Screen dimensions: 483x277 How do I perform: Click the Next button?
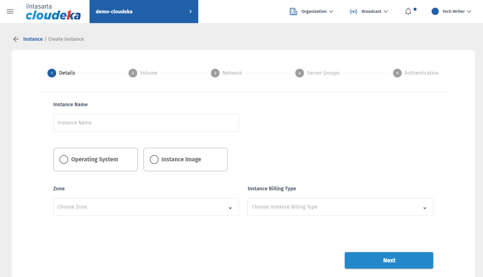coord(389,260)
